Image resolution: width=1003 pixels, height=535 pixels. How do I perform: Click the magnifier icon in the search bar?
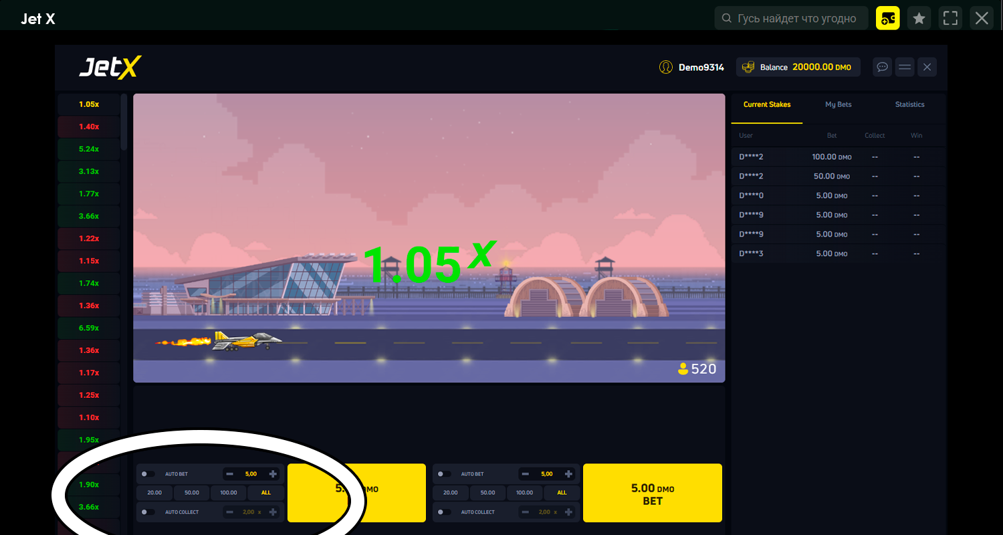727,18
